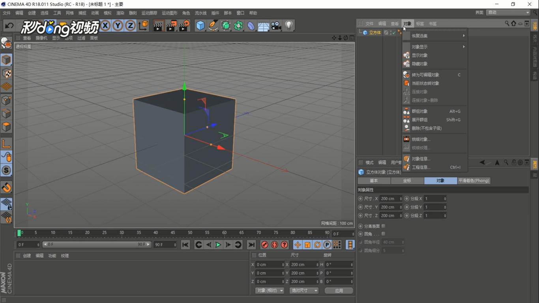539x303 pixels.
Task: Click the green timeline playhead marker
Action: [x=19, y=233]
